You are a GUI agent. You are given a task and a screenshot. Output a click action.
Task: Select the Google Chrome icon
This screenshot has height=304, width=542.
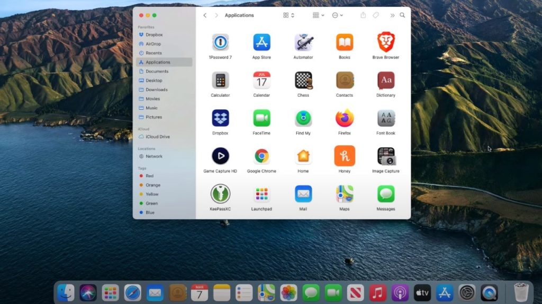click(261, 156)
